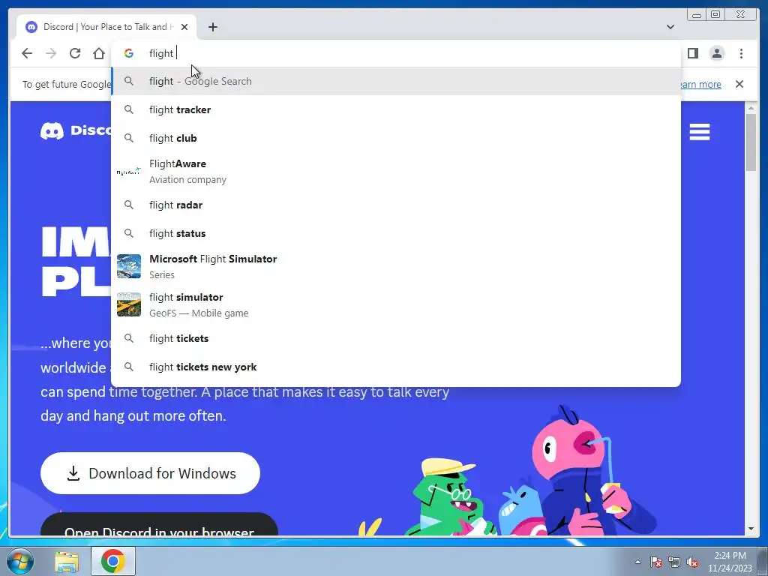Reload the current page

click(x=75, y=53)
